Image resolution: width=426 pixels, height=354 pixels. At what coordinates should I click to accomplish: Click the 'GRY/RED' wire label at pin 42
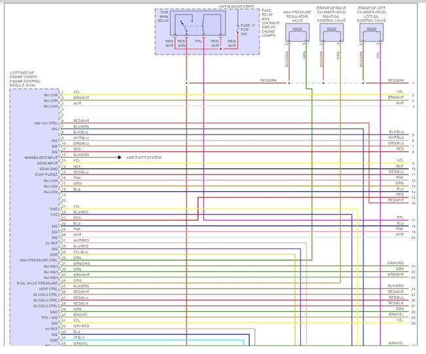pos(81,326)
